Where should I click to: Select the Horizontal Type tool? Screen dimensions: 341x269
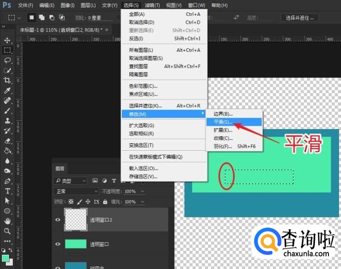point(7,191)
